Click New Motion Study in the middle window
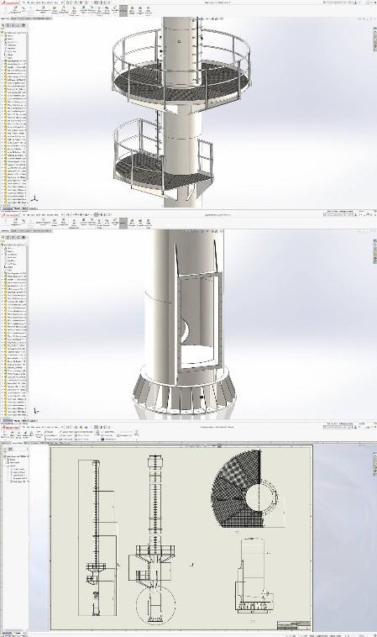 pos(99,223)
